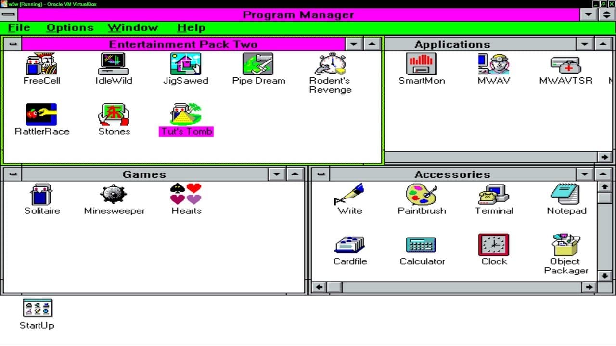This screenshot has width=616, height=346.
Task: Select the Pipe Dream icon
Action: 258,65
